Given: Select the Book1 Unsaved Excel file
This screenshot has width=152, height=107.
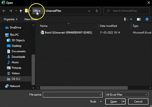Looking at the screenshot, I should coord(66,32).
